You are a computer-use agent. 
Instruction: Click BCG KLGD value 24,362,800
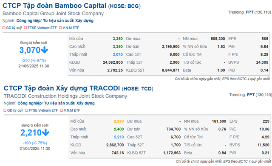pyautogui.click(x=113, y=62)
